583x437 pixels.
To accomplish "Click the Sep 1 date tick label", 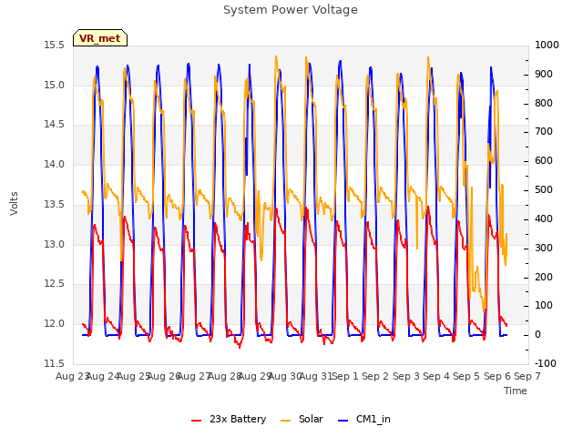I will coord(345,377).
